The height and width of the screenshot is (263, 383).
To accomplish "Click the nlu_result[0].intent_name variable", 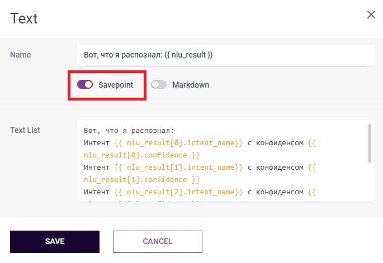I will click(x=178, y=142).
